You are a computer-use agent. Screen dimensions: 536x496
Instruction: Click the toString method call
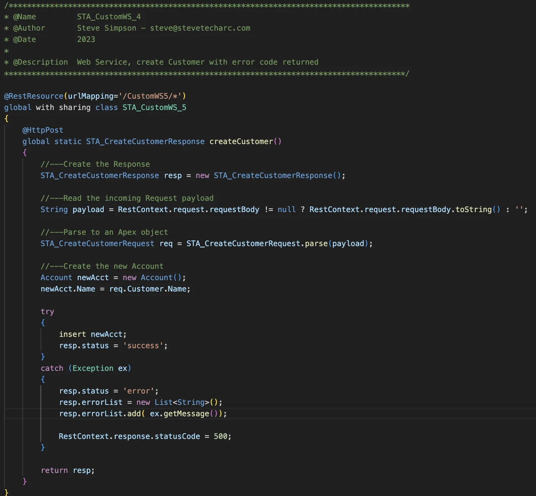tap(474, 209)
